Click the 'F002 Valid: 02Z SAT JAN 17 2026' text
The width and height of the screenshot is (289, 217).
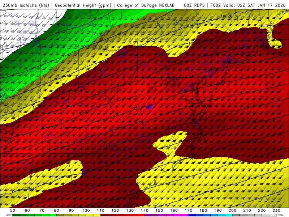click(x=248, y=5)
